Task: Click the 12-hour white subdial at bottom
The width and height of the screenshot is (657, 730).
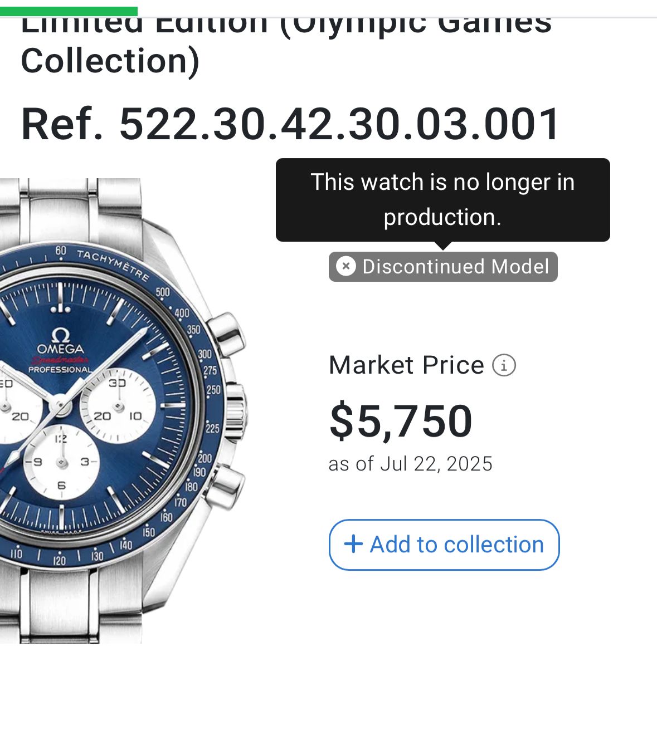Action: click(x=61, y=462)
